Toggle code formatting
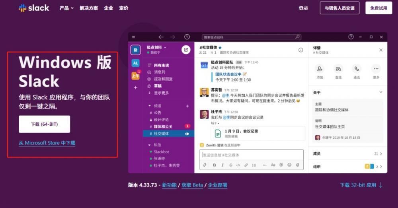Screen dimensions: 398x208 (x=238, y=165)
